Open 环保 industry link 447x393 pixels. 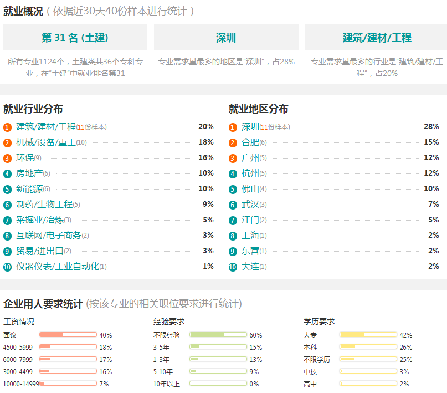pos(25,158)
